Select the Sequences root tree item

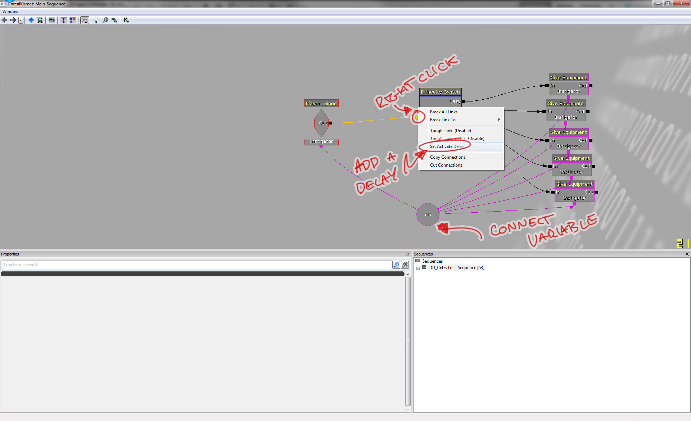point(432,261)
